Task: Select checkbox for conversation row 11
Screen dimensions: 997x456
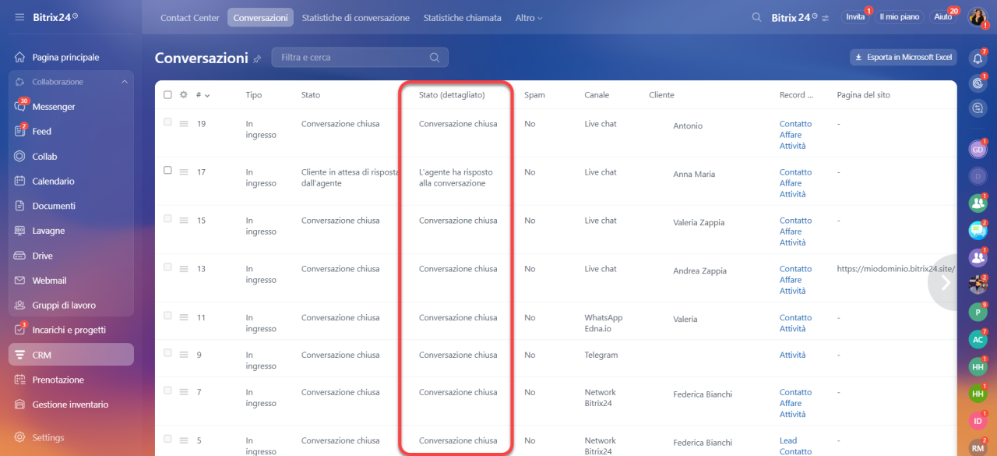Action: (x=167, y=316)
